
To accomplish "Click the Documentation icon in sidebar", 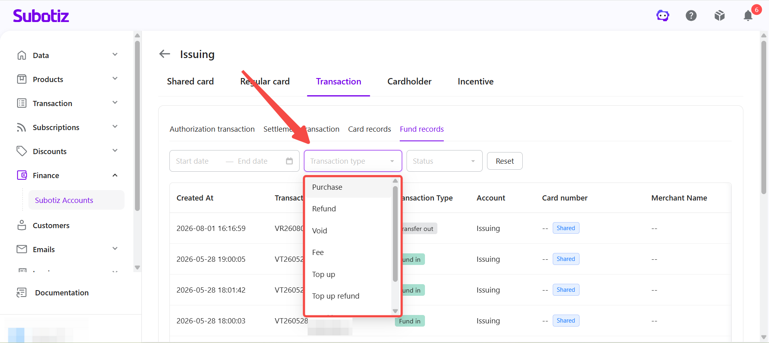I will [22, 293].
